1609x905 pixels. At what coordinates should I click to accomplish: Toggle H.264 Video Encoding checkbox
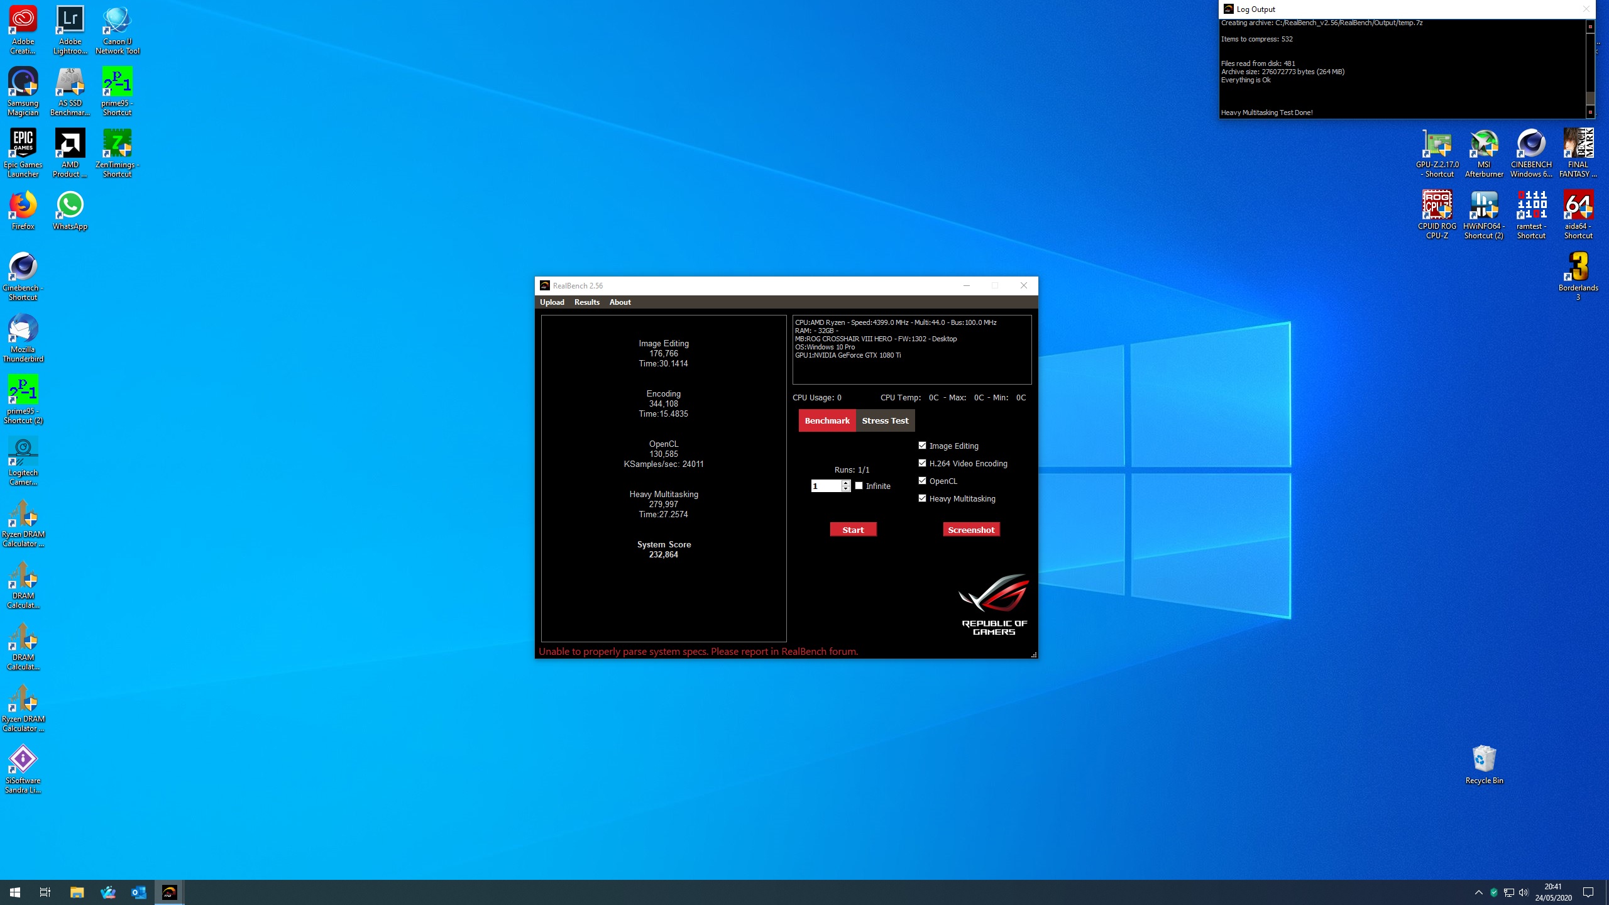(922, 463)
